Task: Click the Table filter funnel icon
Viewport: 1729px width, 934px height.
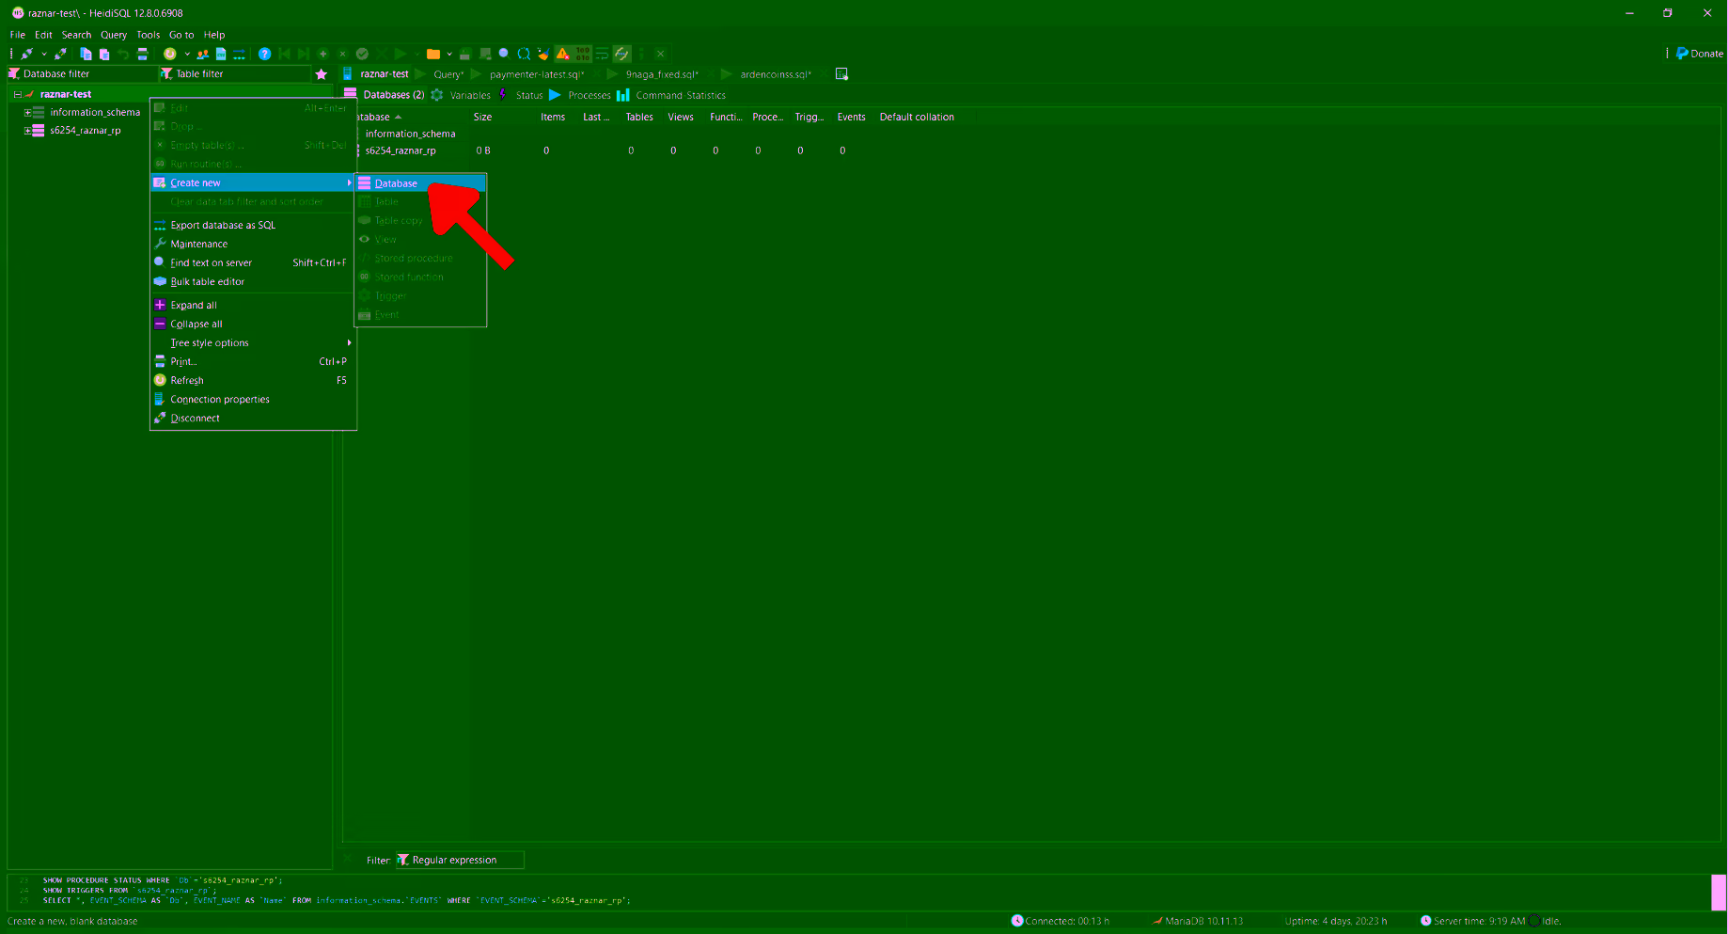Action: pos(166,73)
